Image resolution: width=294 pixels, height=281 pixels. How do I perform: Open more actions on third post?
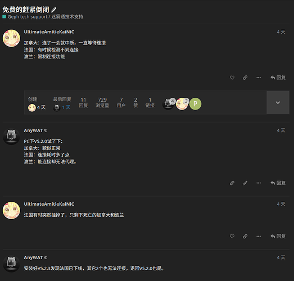click(x=259, y=236)
